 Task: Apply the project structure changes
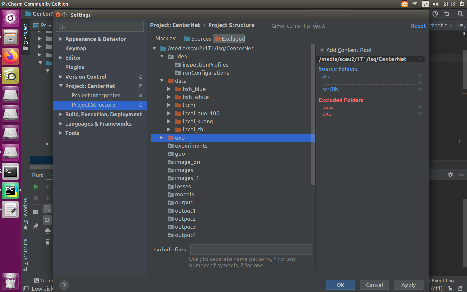coord(408,285)
